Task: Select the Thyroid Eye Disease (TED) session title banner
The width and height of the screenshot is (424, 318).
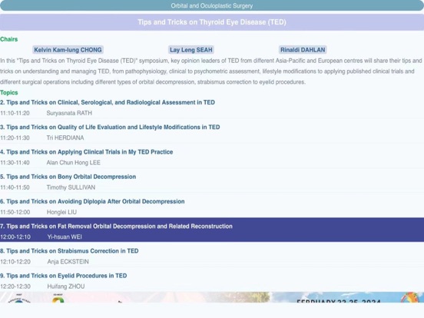Action: pos(212,22)
